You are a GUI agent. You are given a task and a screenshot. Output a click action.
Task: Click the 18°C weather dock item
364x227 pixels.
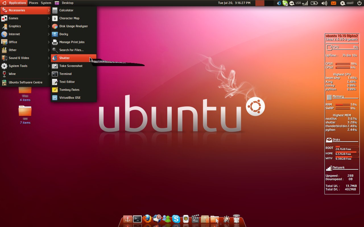pyautogui.click(x=227, y=219)
